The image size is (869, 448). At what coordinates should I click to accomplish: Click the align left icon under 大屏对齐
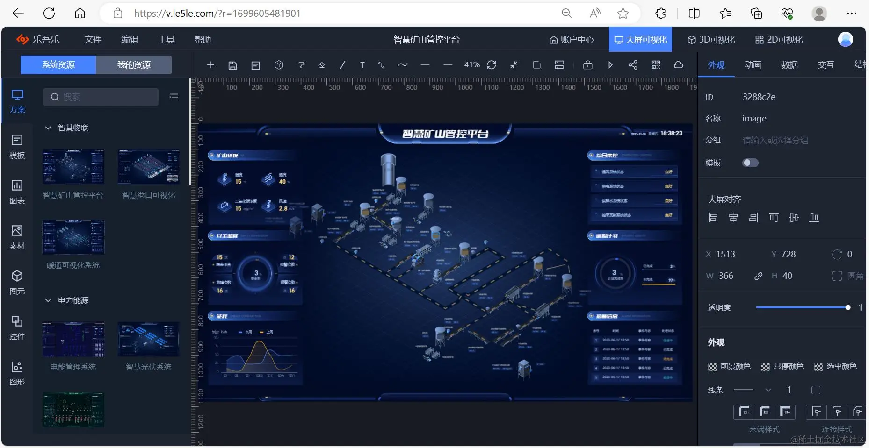click(x=713, y=218)
